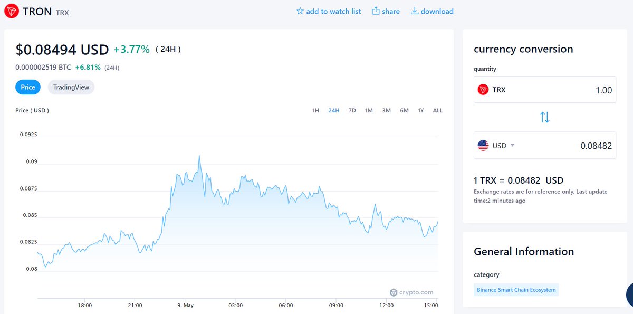Click the Price ( USD ) axis title

pos(32,110)
